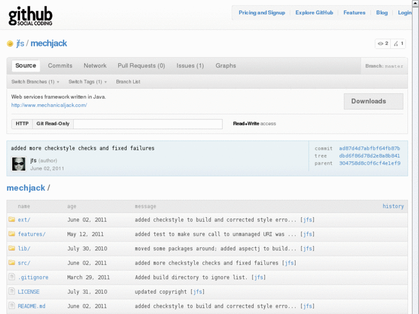Open Pricing and Signup page
The image size is (419, 314).
tap(262, 13)
